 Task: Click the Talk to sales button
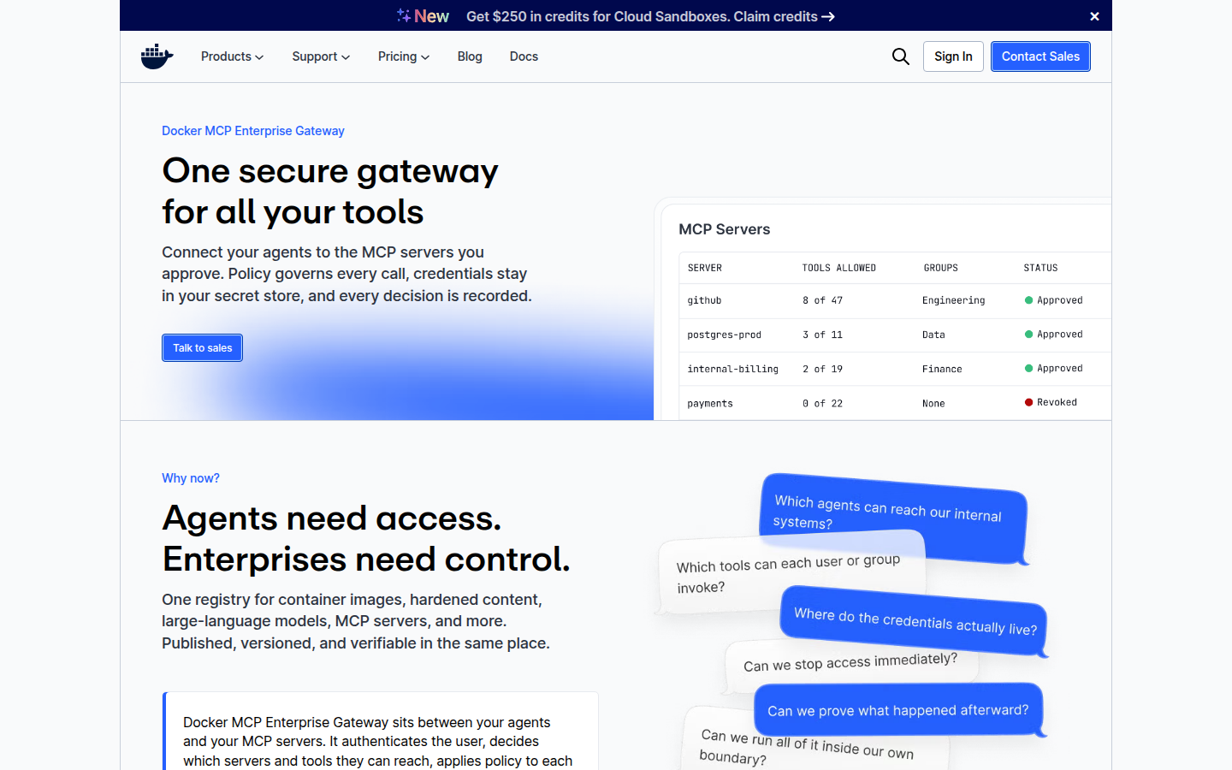[x=203, y=348]
